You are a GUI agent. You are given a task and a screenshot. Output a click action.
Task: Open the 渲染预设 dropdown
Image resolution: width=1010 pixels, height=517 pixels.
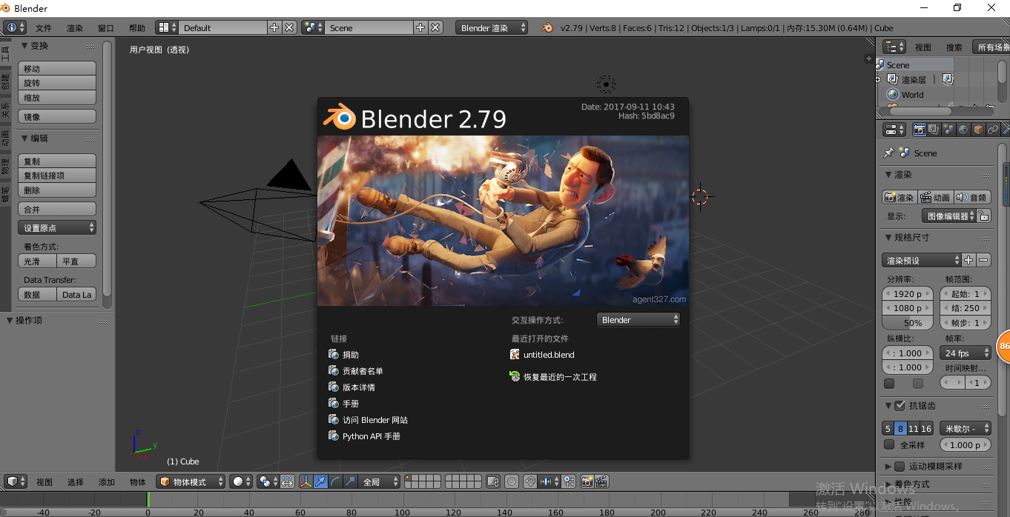922,260
